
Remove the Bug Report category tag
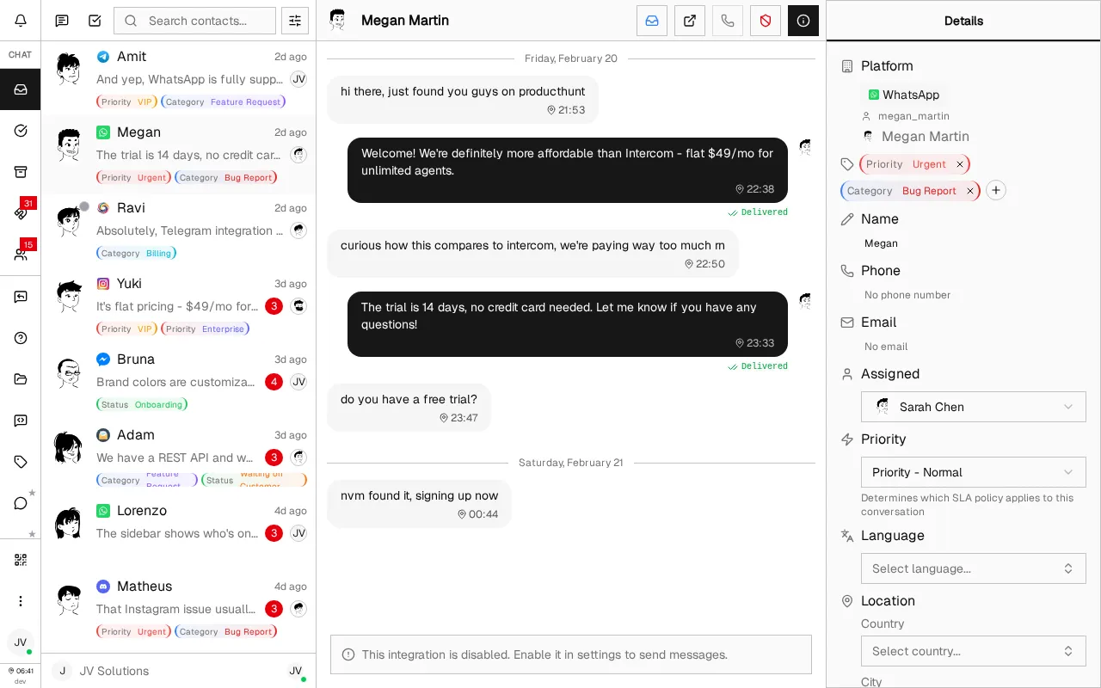click(969, 191)
